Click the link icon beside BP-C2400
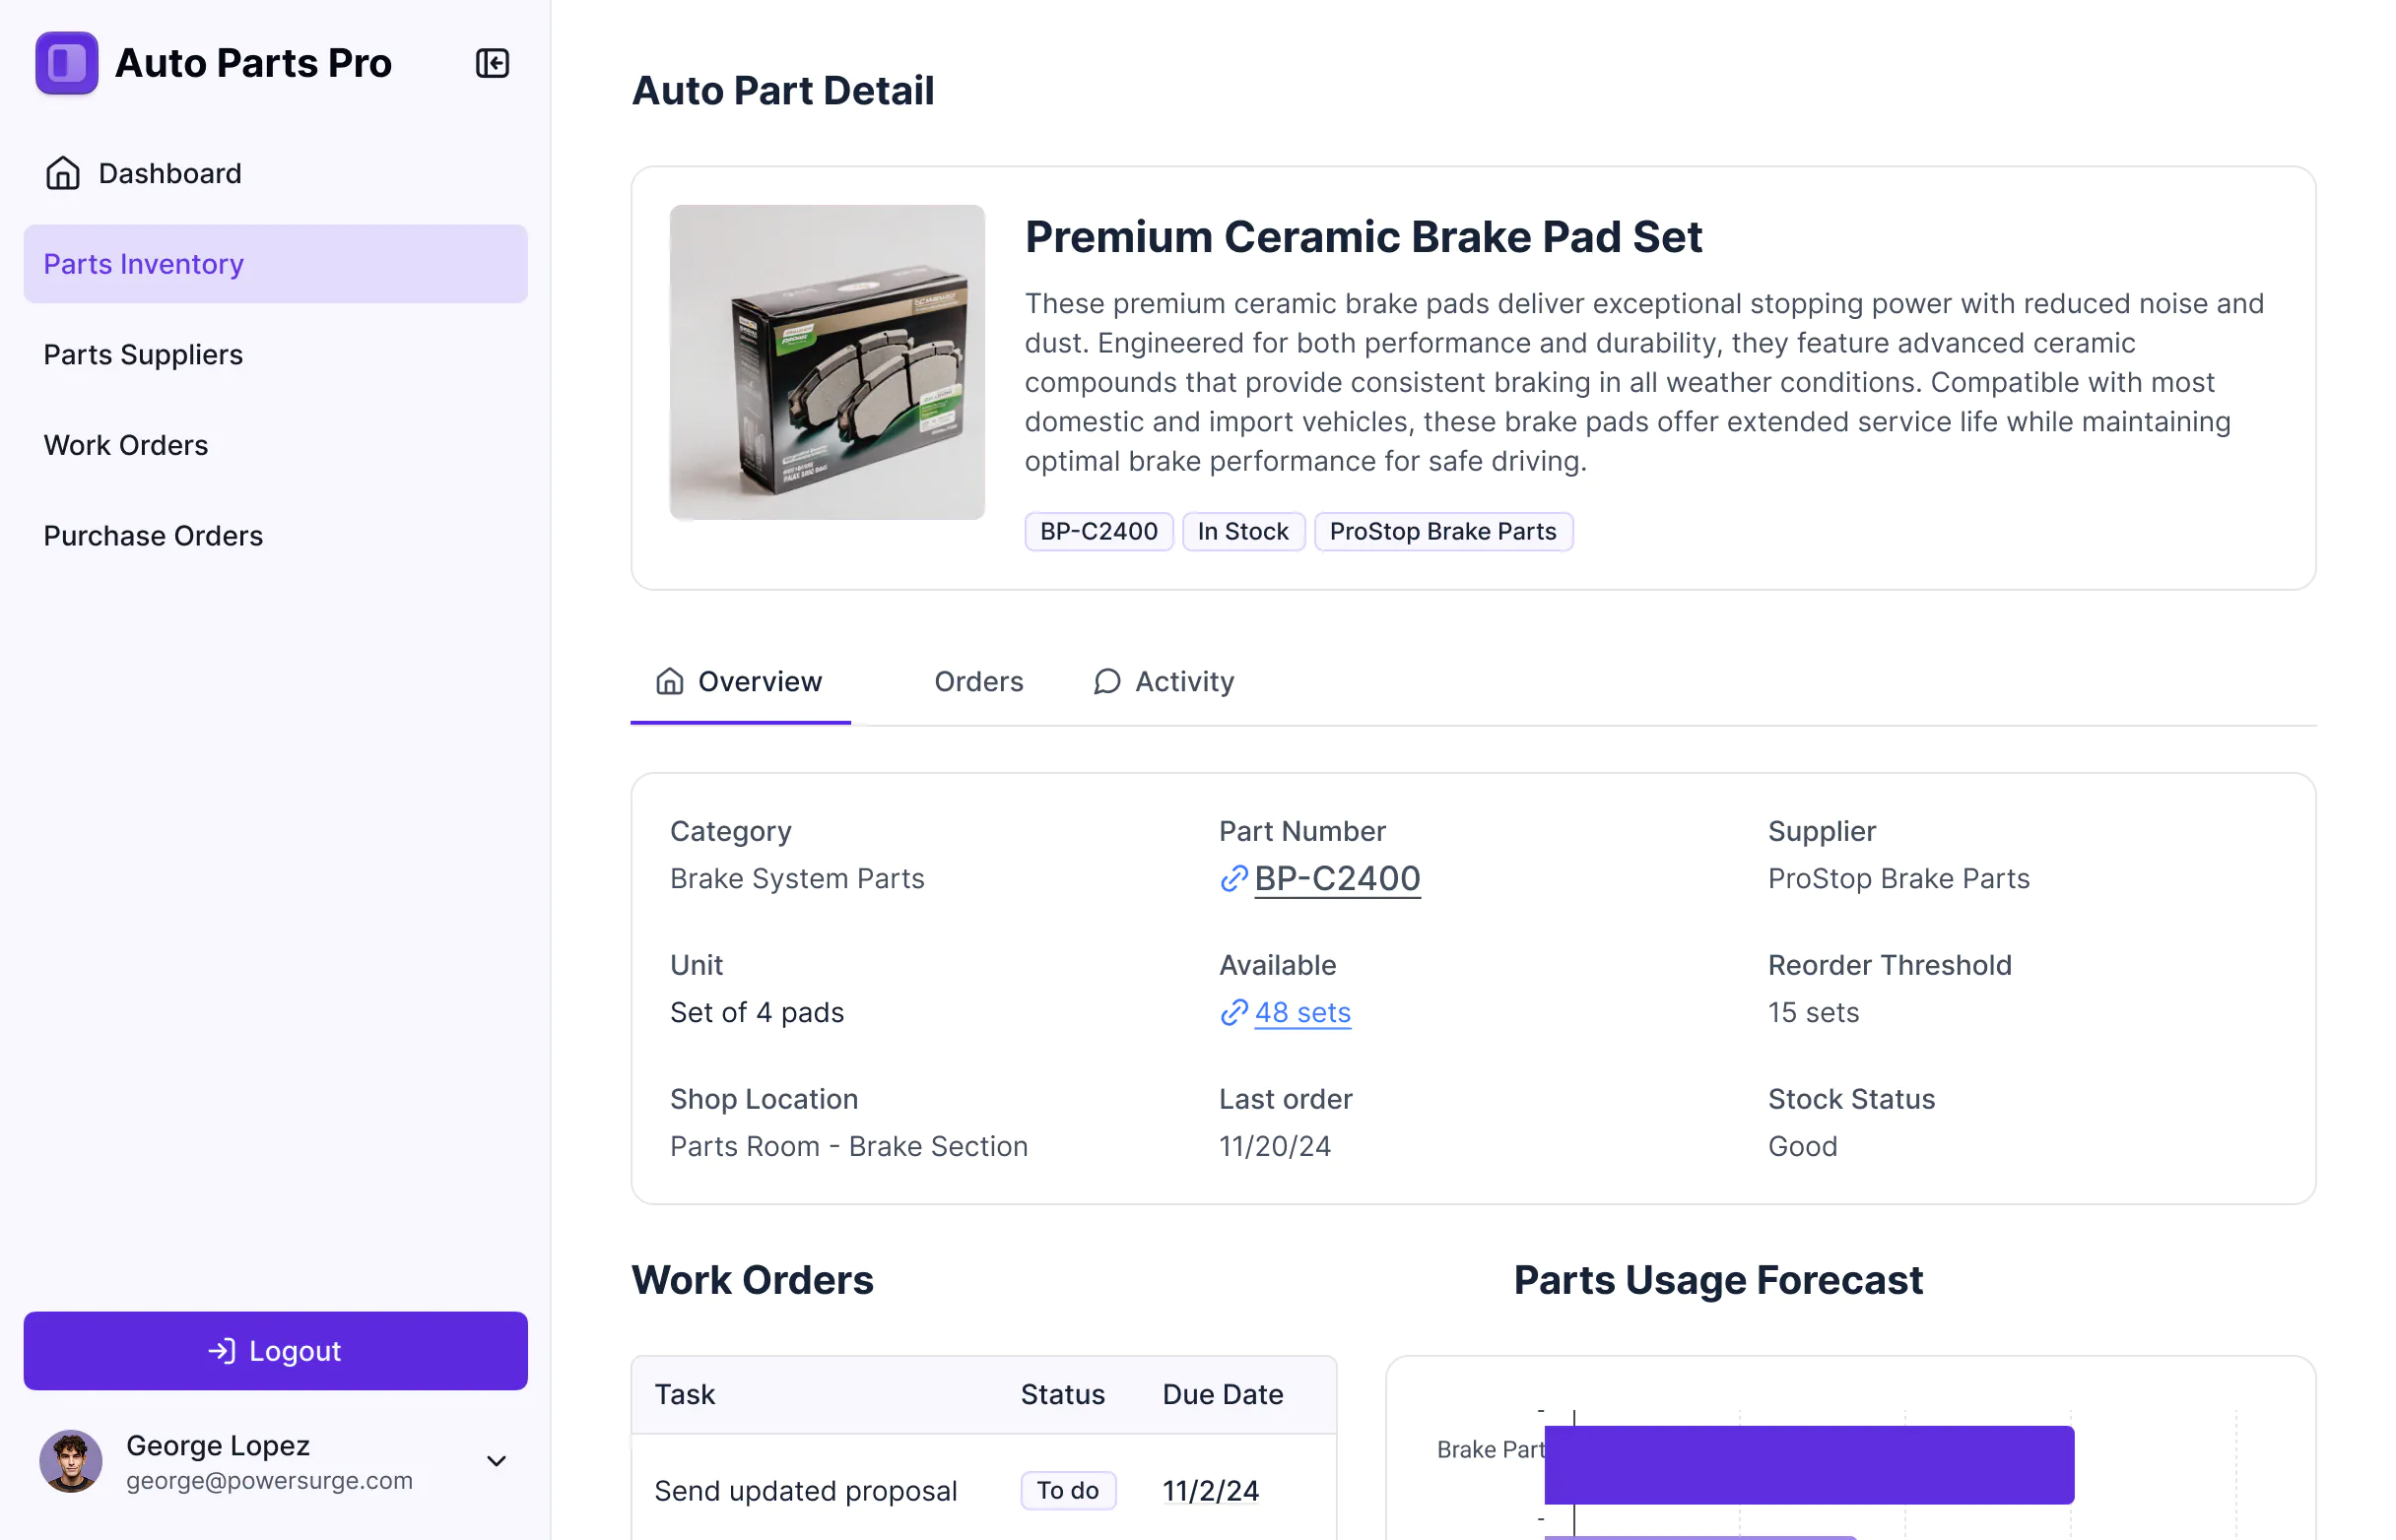 1233,878
